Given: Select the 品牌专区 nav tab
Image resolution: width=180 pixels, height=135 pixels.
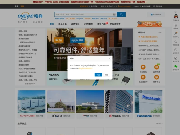Looking at the screenshot, I should point(75,24).
